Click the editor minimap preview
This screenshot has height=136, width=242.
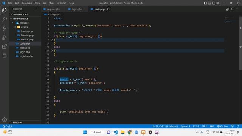[x=231, y=20]
